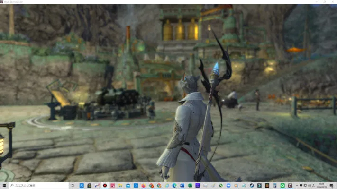Open the green circle app icon
Screen dimensions: 337x189
pyautogui.click(x=282, y=185)
